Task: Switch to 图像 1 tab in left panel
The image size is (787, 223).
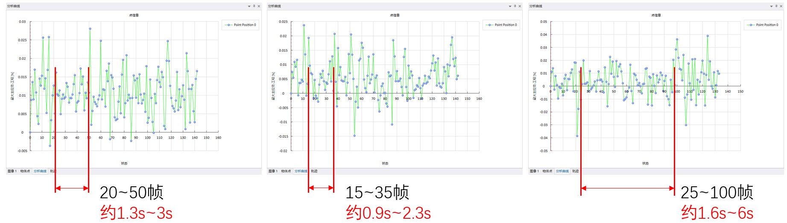Action: [12, 171]
